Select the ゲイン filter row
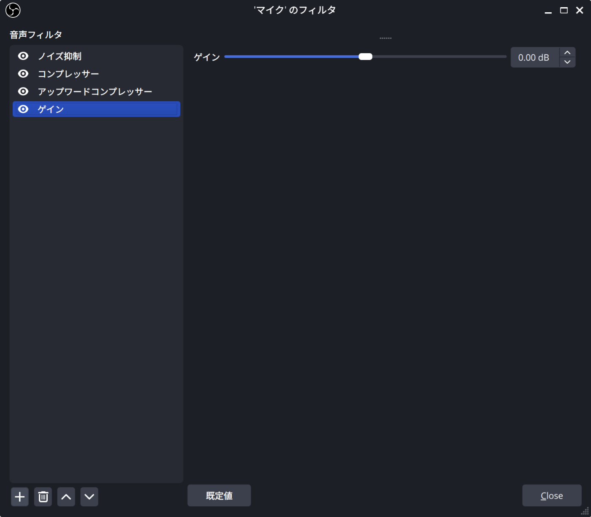This screenshot has height=517, width=591. click(x=96, y=109)
